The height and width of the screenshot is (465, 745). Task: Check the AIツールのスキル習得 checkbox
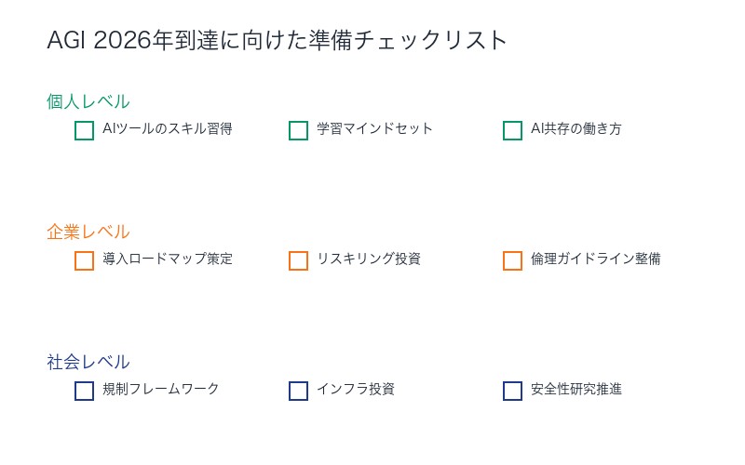coord(84,130)
